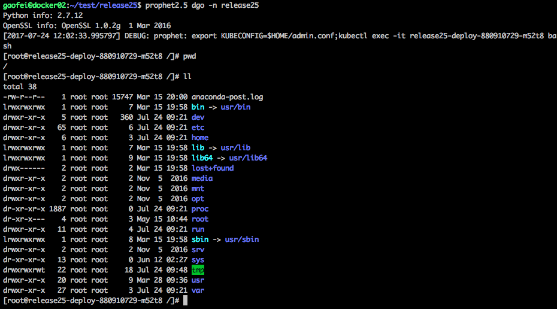The width and height of the screenshot is (557, 309).
Task: Click the 'total 38' output line
Action: click(x=20, y=87)
